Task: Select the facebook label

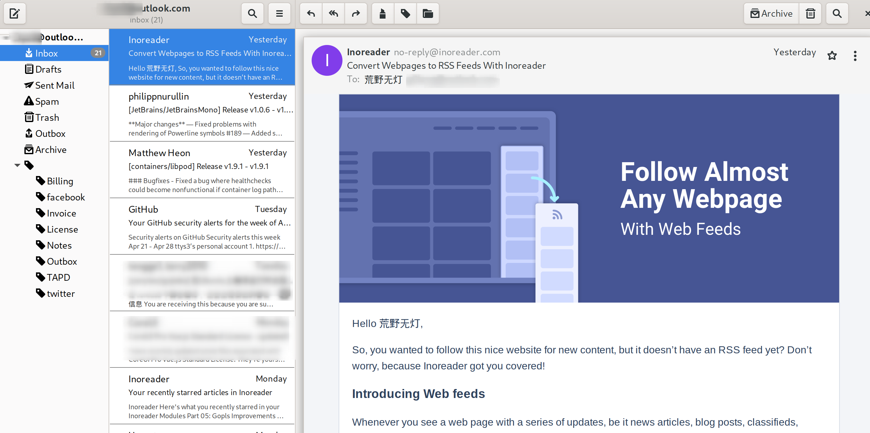Action: (54, 197)
